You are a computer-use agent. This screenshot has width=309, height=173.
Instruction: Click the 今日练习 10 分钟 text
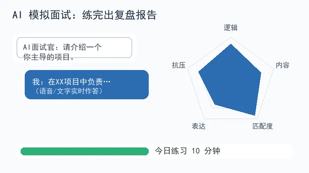click(x=187, y=151)
